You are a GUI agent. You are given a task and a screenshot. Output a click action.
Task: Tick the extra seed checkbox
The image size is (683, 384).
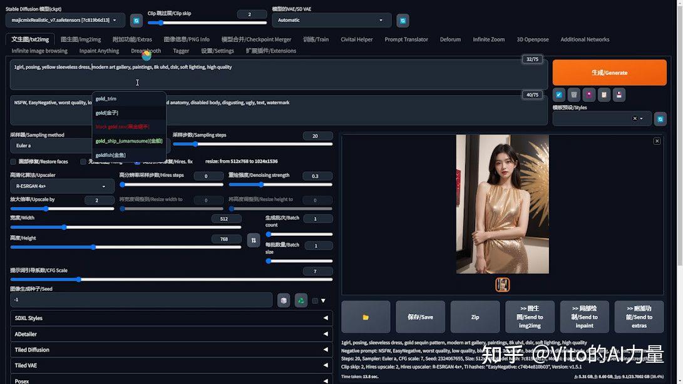(x=315, y=300)
